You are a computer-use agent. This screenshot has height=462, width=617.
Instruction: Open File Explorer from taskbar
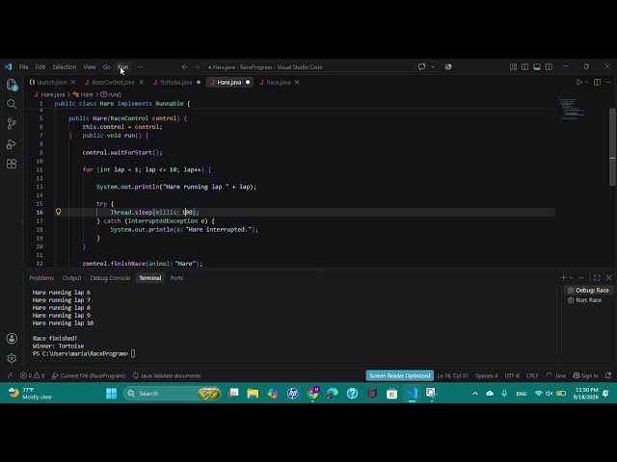[253, 394]
